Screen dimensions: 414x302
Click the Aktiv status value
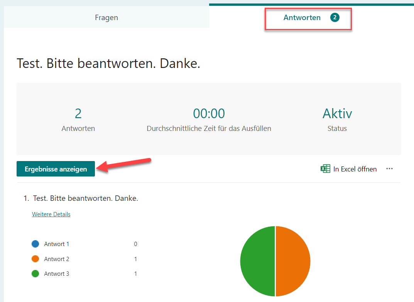click(337, 114)
